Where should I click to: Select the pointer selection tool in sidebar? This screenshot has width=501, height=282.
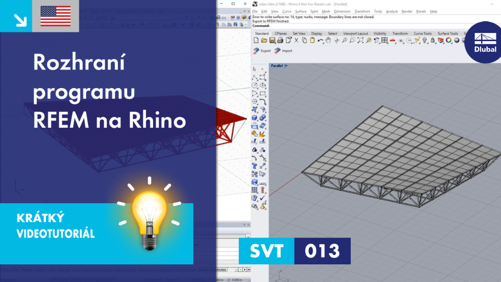click(254, 69)
